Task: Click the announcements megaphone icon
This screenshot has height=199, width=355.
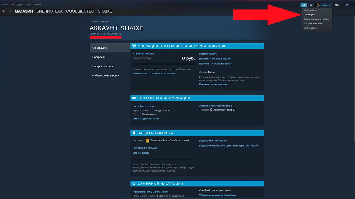Action: click(x=304, y=5)
